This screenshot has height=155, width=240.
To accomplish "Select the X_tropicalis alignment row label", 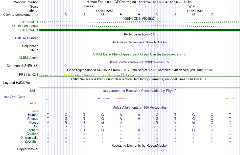I will tap(30, 138).
